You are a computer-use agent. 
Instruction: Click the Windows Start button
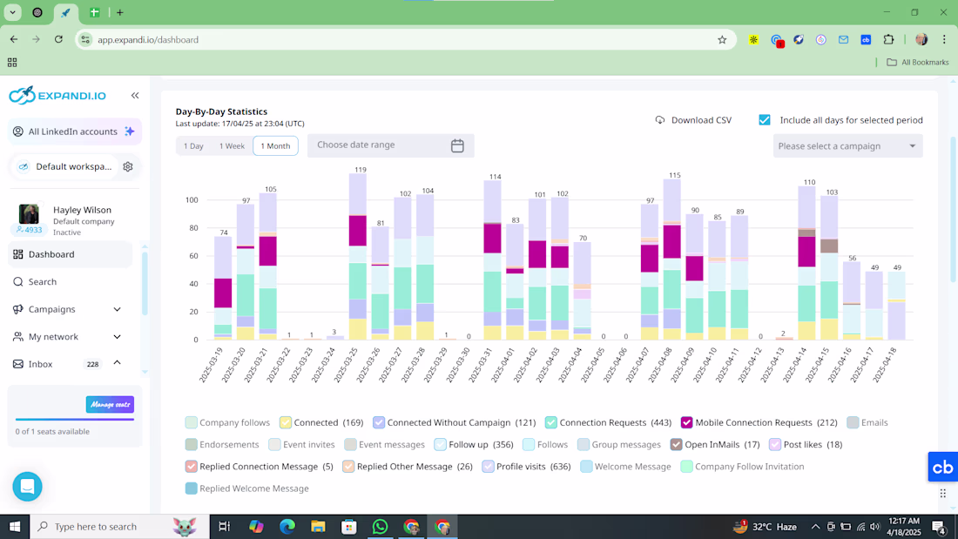(x=15, y=526)
